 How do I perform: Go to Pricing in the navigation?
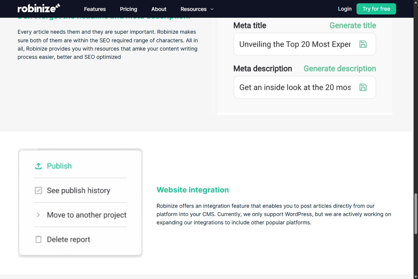[x=128, y=9]
